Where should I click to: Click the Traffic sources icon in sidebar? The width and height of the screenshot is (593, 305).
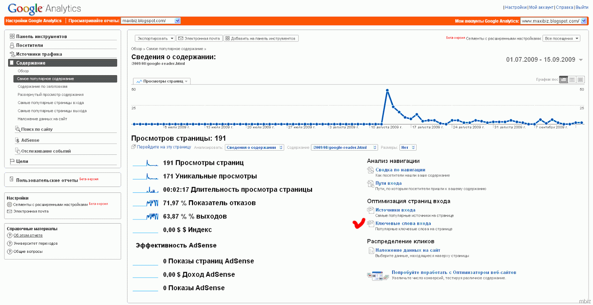pyautogui.click(x=12, y=54)
